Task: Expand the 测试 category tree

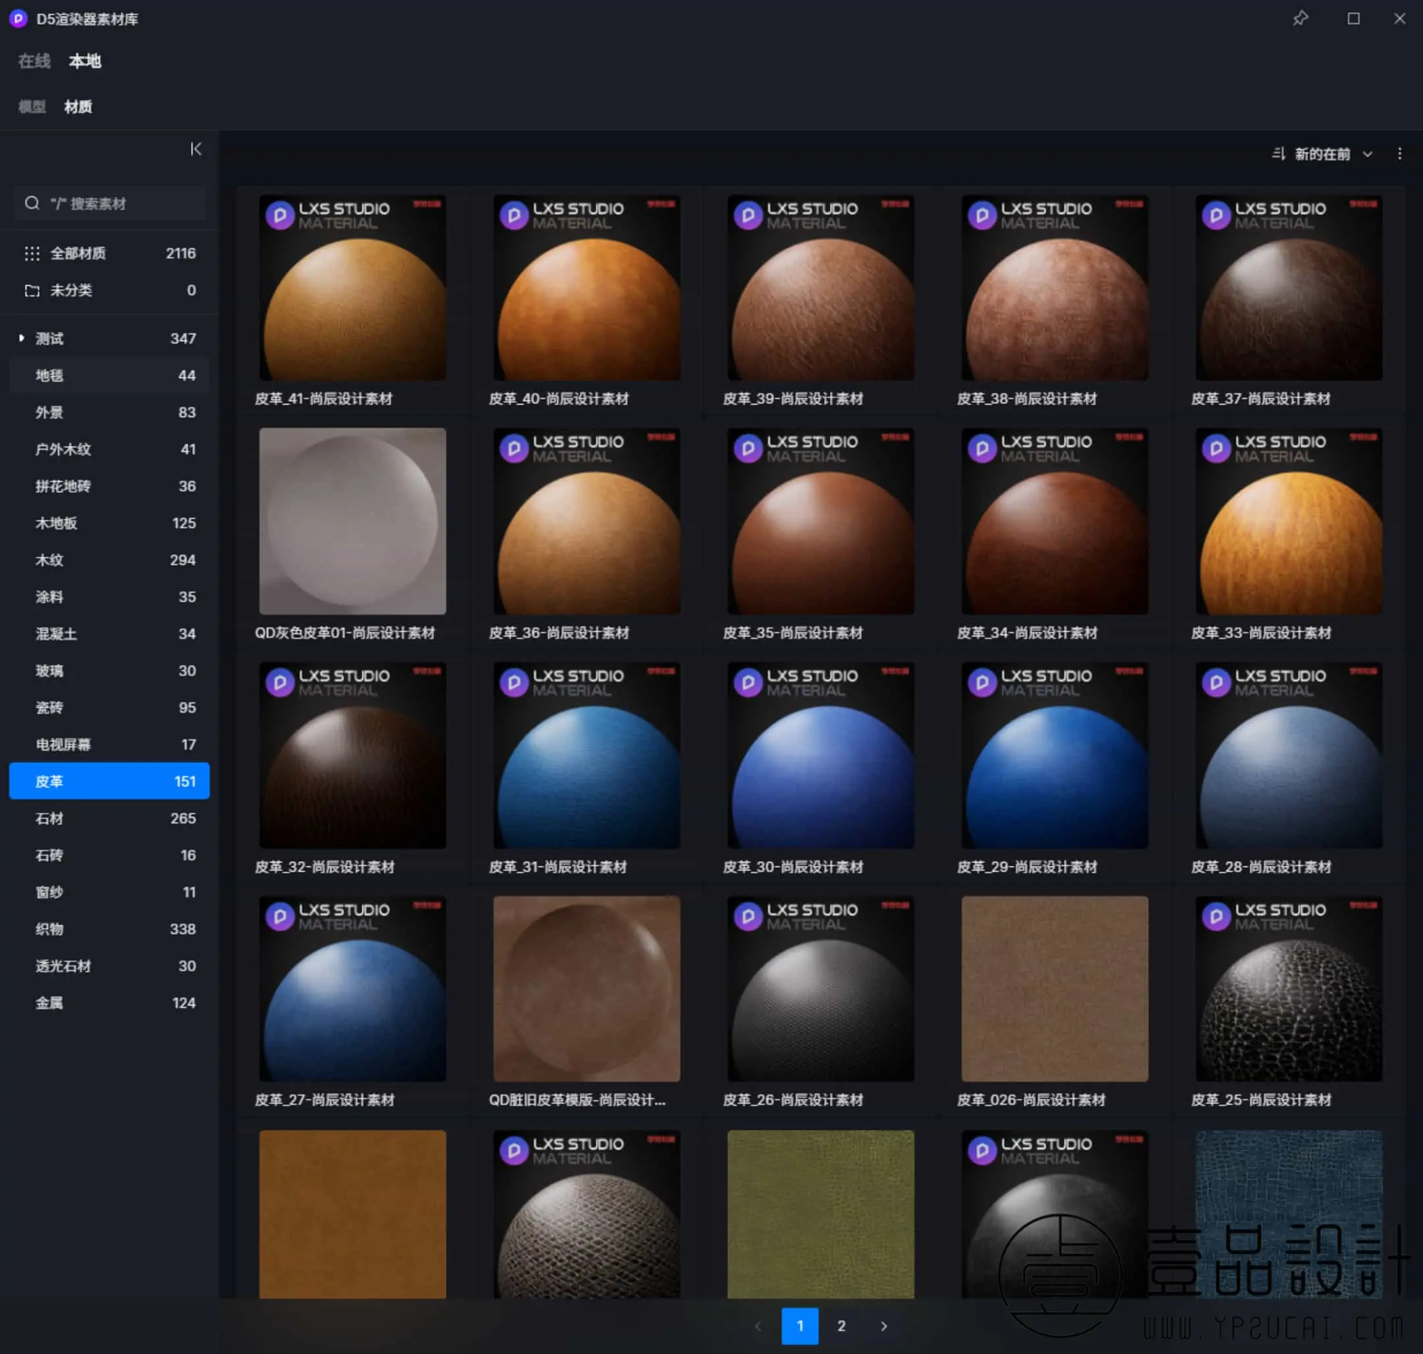Action: 22,338
